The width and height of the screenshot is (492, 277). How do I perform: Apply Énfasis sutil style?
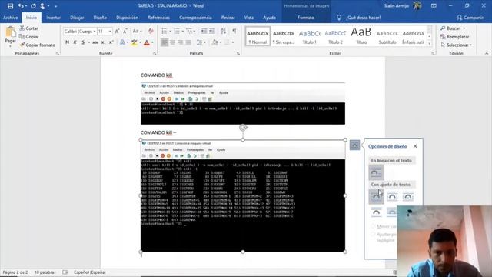tap(414, 36)
